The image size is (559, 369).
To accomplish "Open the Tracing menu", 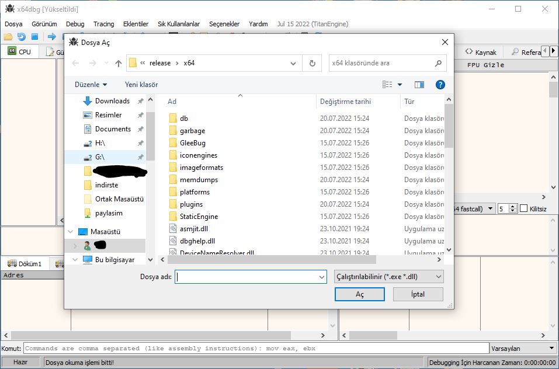I will [x=104, y=24].
